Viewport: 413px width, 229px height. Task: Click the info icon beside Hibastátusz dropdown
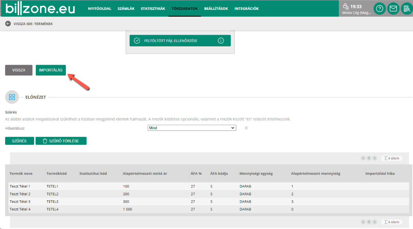246,128
